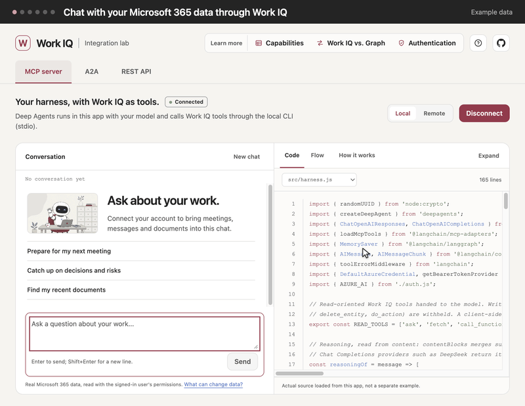This screenshot has width=525, height=406.
Task: Click the Integration lab label
Action: pos(106,43)
